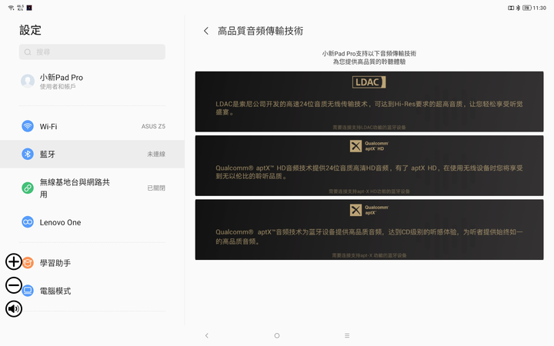Open 學習助手 settings

pyautogui.click(x=92, y=263)
